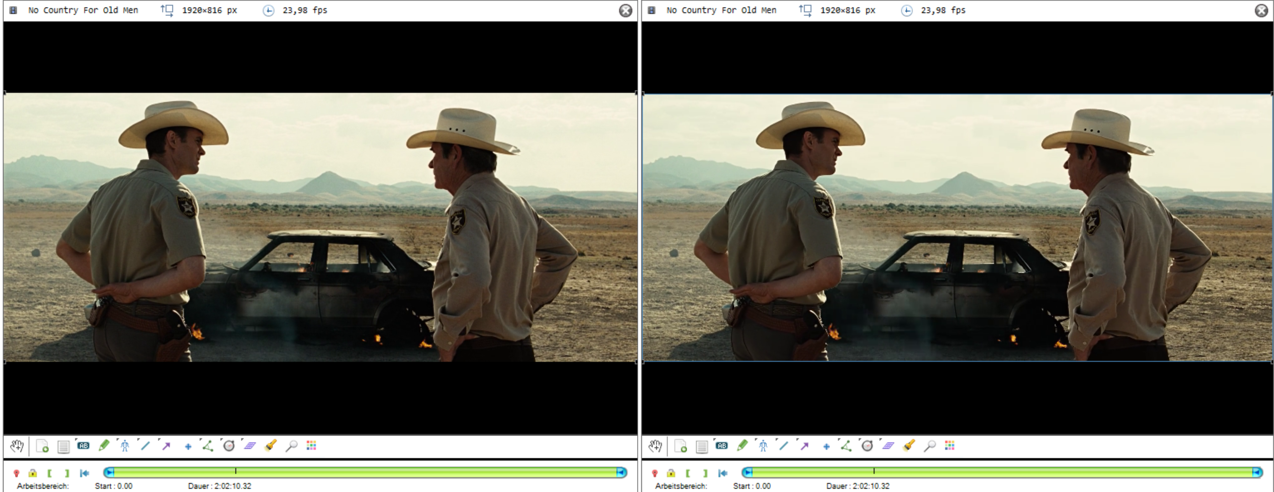Choose the human model tool in right player
Image resolution: width=1274 pixels, height=492 pixels.
(763, 446)
